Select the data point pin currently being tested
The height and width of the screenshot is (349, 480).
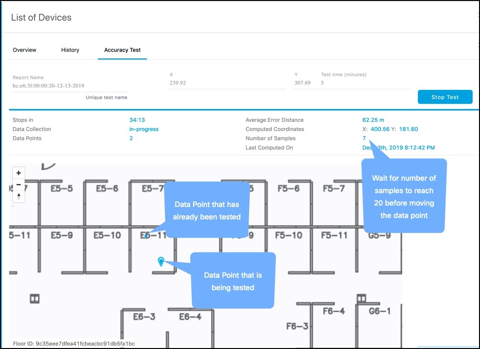pyautogui.click(x=161, y=261)
